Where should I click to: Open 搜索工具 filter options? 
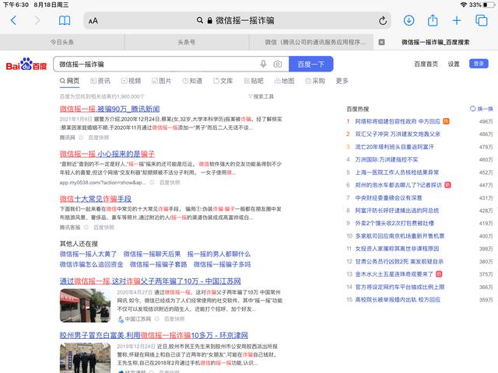[261, 96]
